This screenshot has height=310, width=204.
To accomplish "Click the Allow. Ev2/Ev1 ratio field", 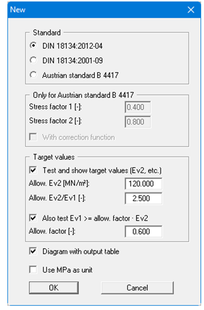I will click(x=143, y=198).
